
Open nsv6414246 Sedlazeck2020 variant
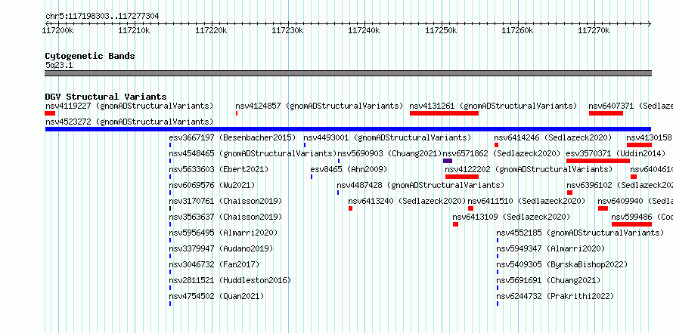[553, 137]
